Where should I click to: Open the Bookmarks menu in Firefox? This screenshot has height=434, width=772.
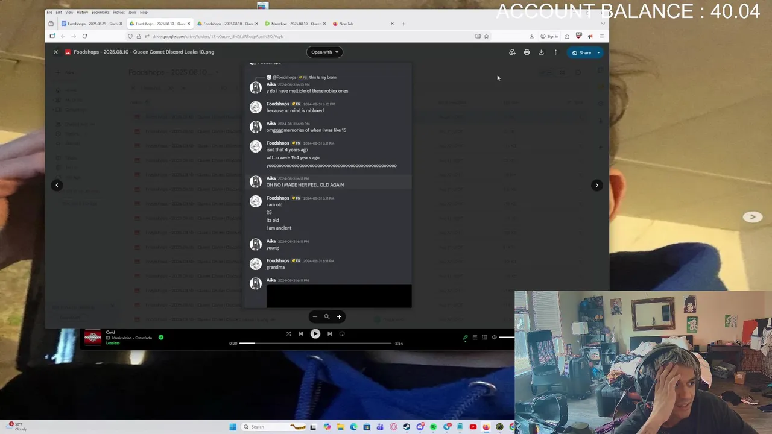pyautogui.click(x=101, y=12)
